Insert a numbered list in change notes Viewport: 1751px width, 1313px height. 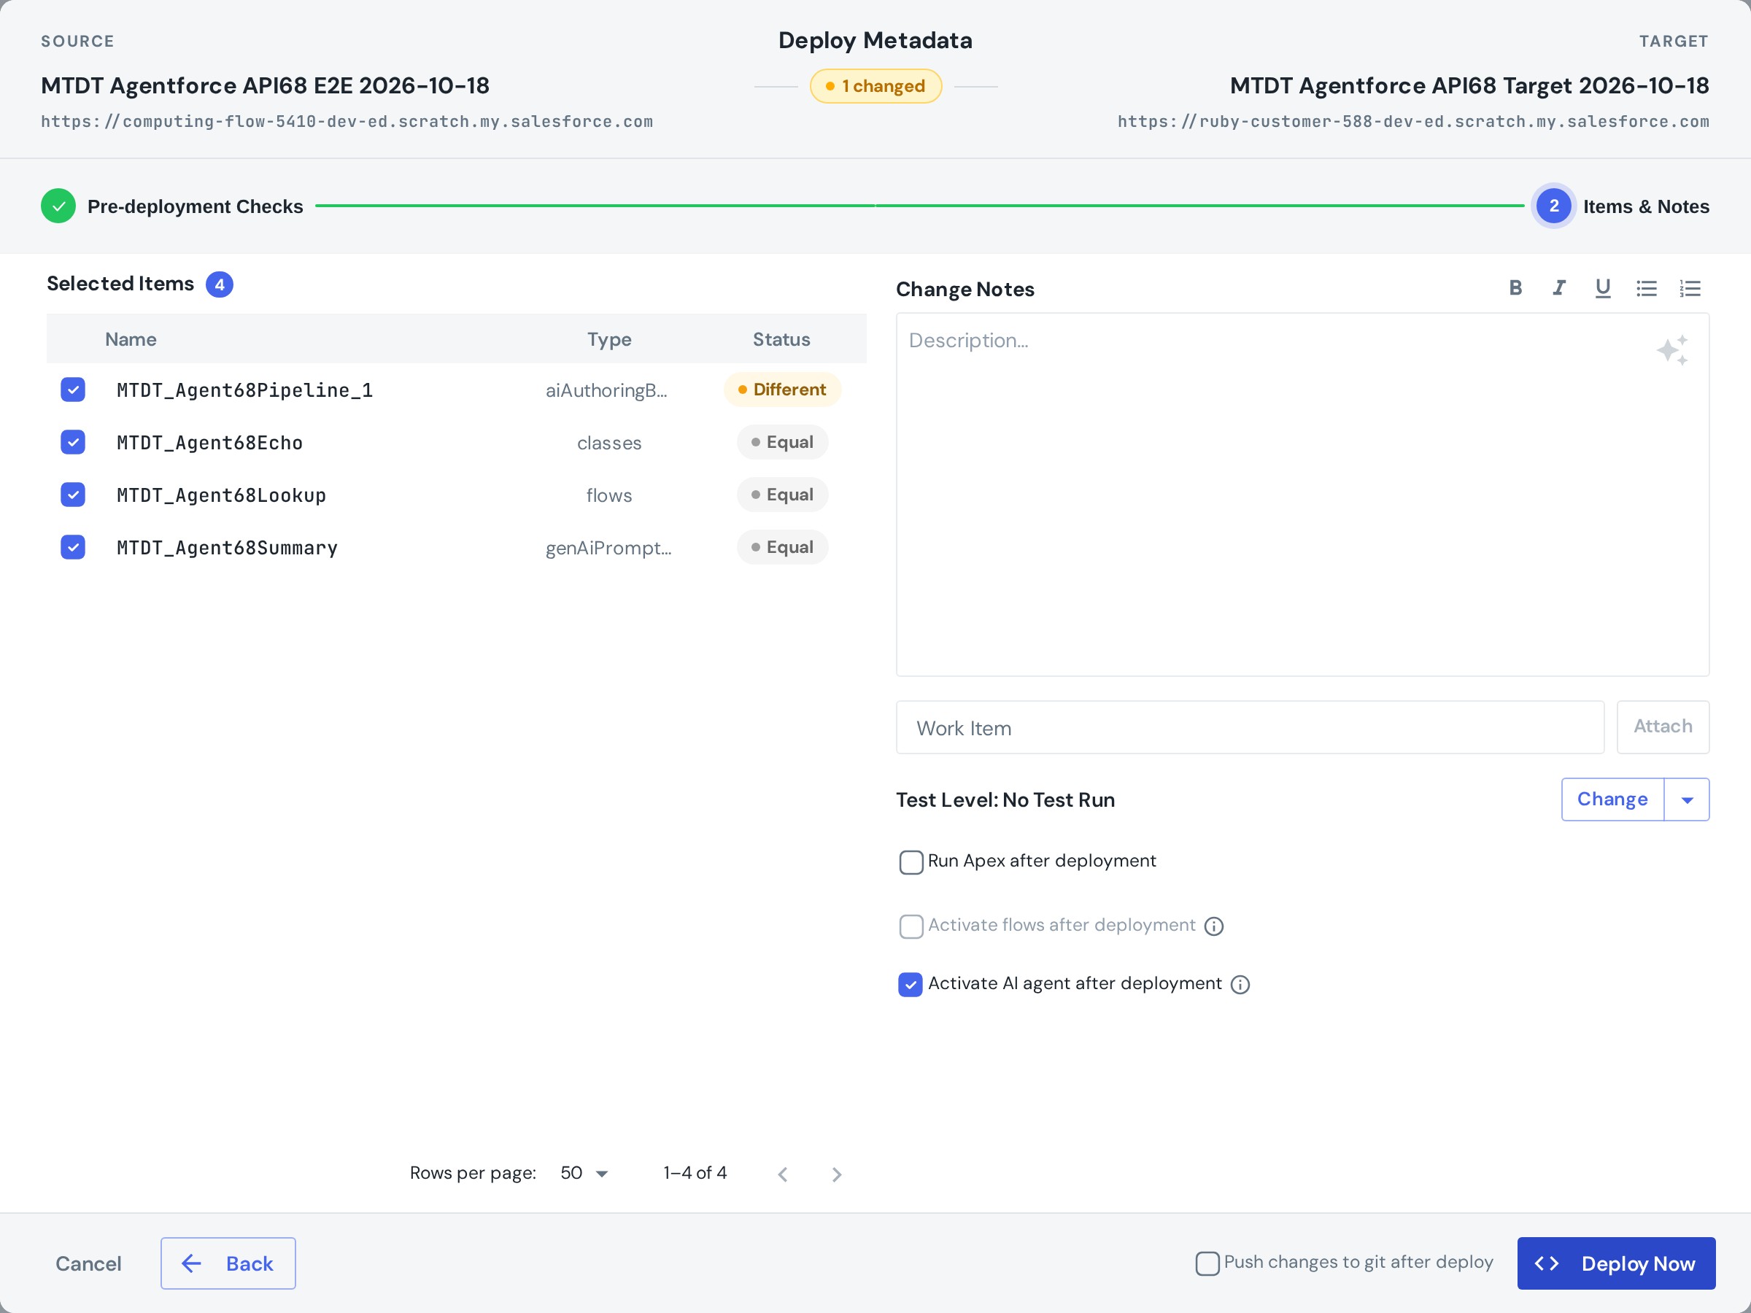coord(1690,288)
